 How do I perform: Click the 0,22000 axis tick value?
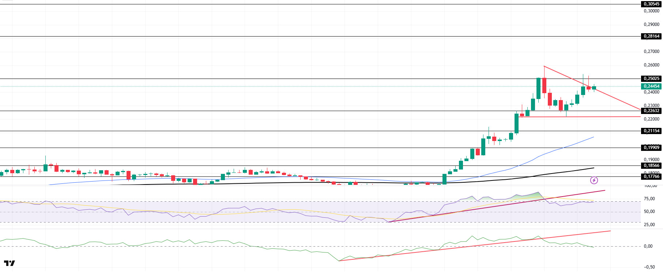(x=652, y=119)
